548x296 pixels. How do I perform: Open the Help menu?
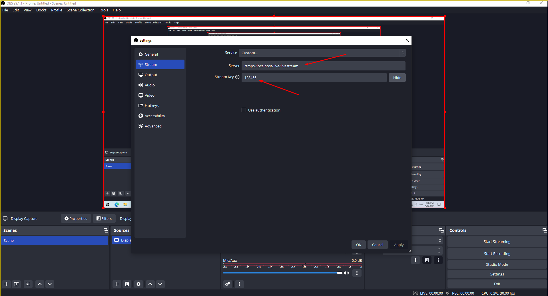coord(117,10)
